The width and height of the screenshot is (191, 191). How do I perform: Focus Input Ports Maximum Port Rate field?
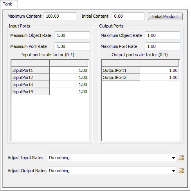point(72,46)
